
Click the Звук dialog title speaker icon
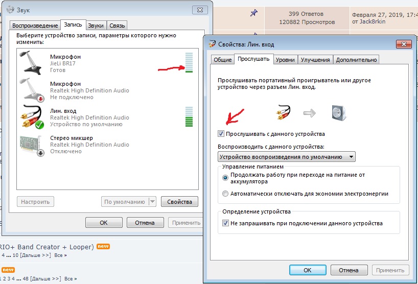[10, 10]
